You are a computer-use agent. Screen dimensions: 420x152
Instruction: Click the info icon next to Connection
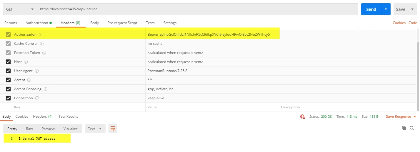pyautogui.click(x=37, y=98)
